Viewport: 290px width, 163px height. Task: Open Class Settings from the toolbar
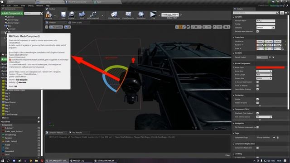pyautogui.click(x=114, y=14)
